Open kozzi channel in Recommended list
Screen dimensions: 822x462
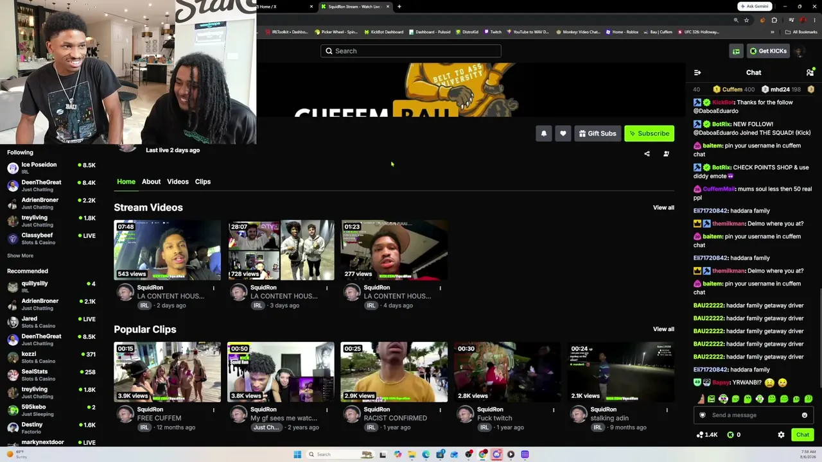[x=51, y=357]
